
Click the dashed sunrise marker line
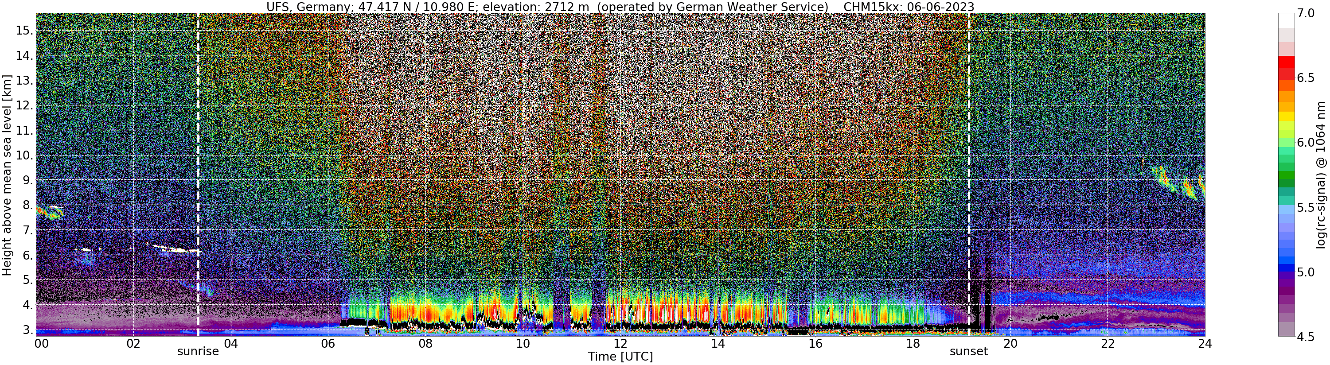coord(198,175)
